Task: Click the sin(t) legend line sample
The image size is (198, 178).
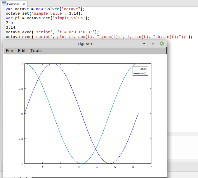Action: (137, 73)
